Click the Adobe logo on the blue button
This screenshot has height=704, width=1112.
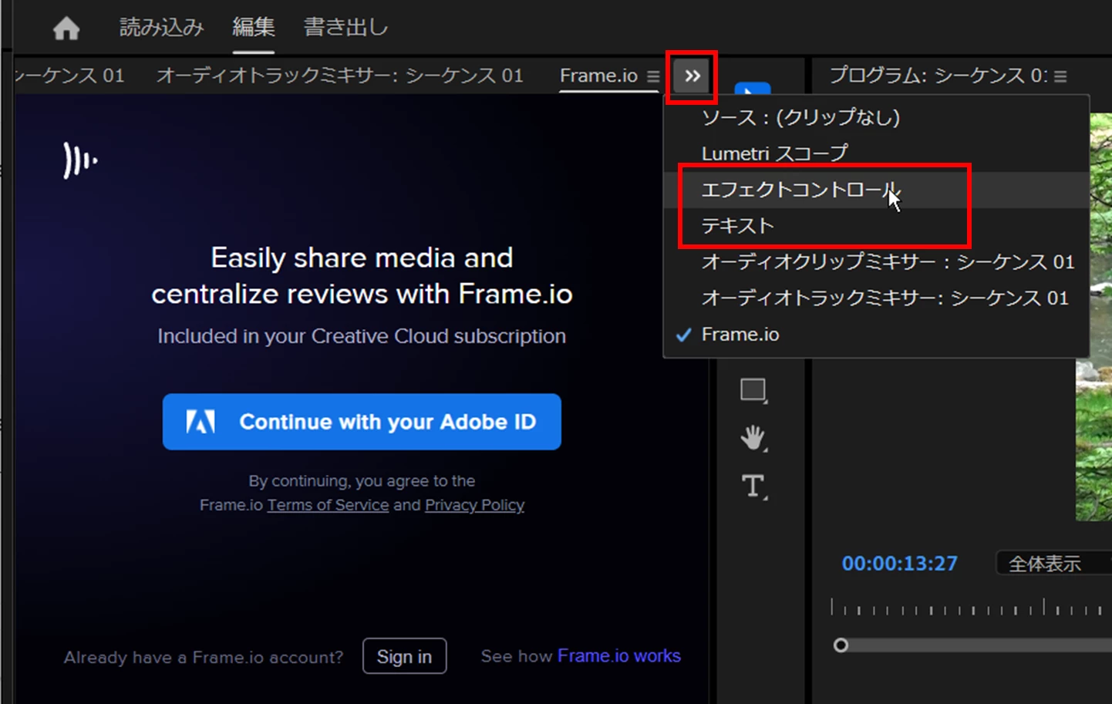tap(201, 422)
